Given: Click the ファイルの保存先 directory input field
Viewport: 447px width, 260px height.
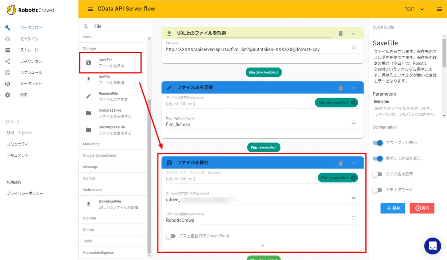Looking at the screenshot, I should [x=257, y=220].
